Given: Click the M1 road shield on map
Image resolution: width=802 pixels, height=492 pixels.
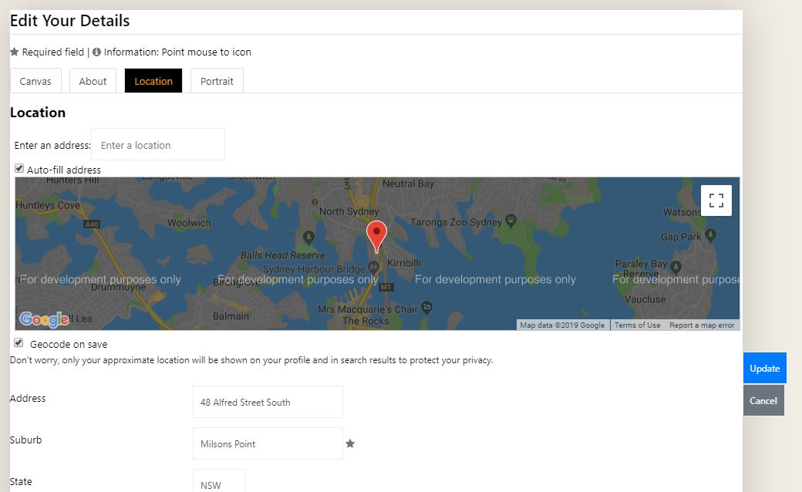Looking at the screenshot, I should coord(386,287).
